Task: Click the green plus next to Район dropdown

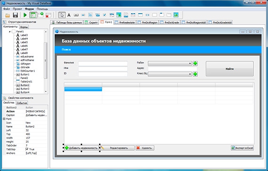Action: click(196, 63)
